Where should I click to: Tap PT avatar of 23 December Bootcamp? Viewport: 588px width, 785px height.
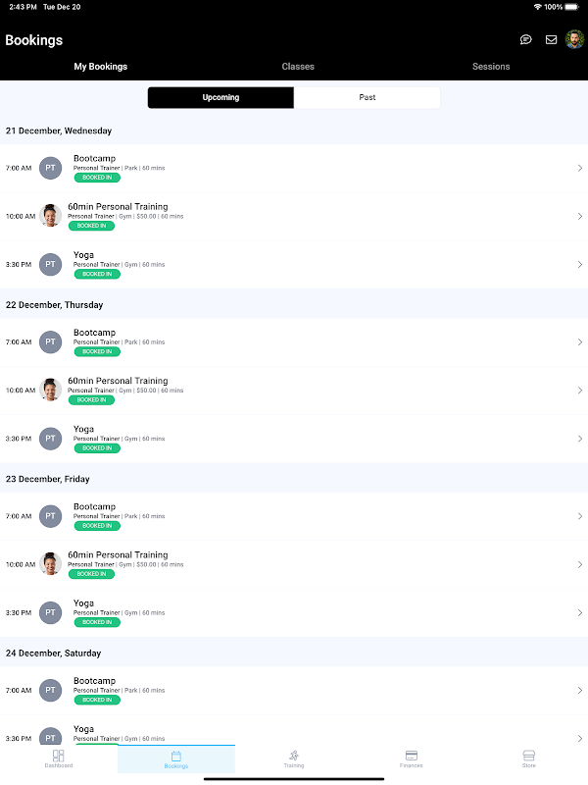click(x=51, y=516)
